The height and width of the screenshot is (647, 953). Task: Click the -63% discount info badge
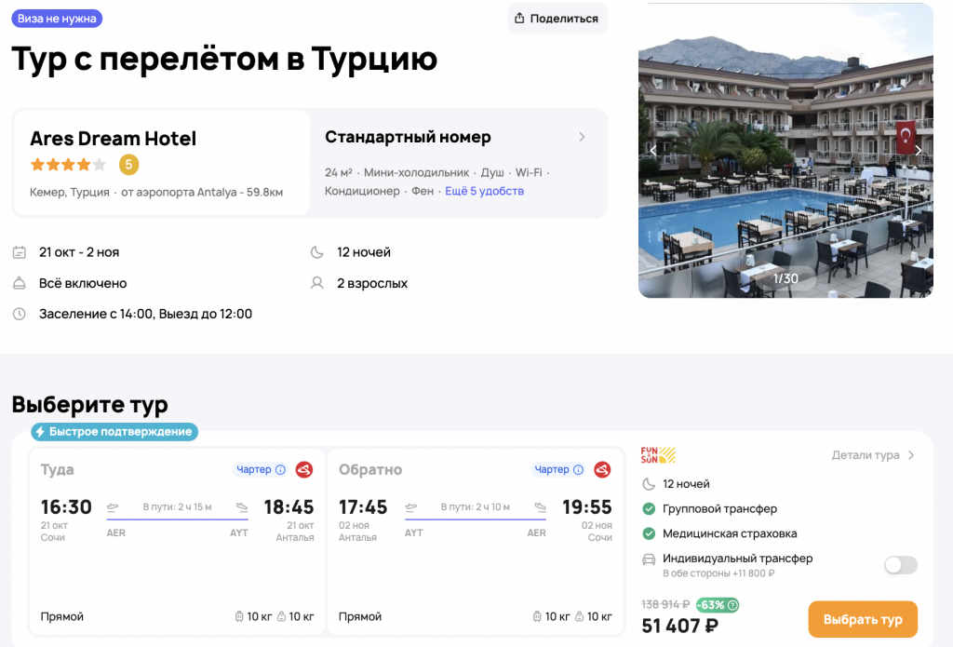718,604
